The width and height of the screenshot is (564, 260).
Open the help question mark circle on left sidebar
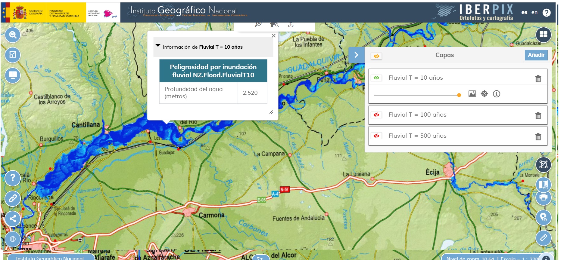(x=13, y=178)
